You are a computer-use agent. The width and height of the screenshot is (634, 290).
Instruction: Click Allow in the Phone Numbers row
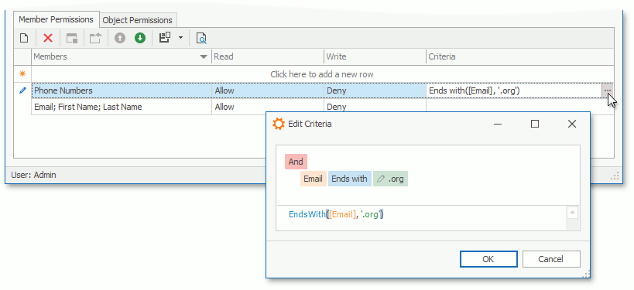[x=268, y=90]
